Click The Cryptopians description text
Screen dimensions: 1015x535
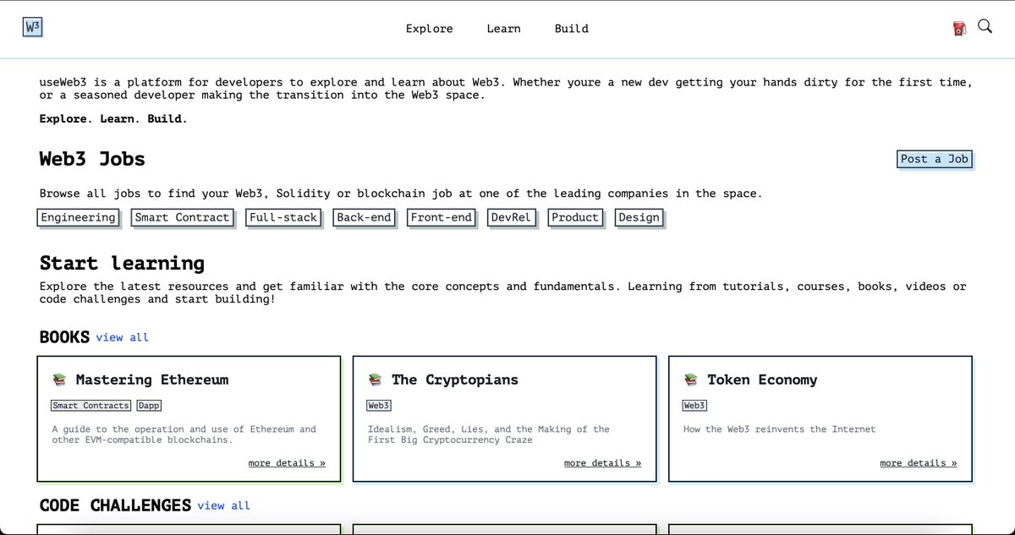[x=489, y=434]
